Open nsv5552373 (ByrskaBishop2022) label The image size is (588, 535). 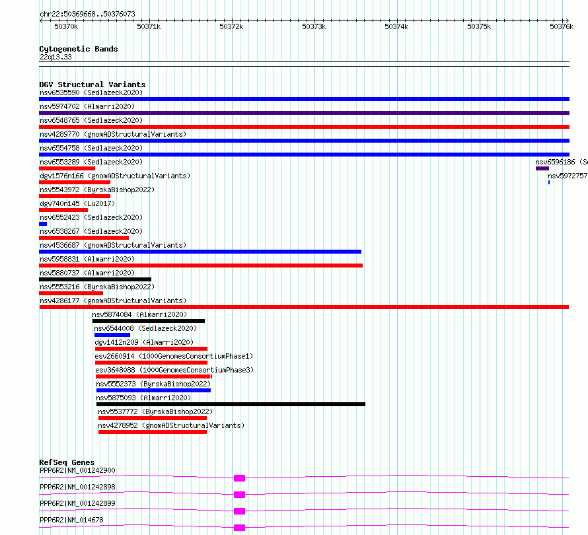(153, 384)
